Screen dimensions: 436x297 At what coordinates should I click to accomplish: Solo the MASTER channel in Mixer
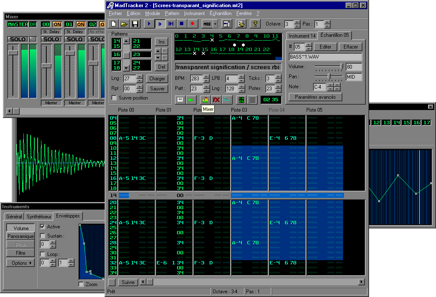(18, 39)
